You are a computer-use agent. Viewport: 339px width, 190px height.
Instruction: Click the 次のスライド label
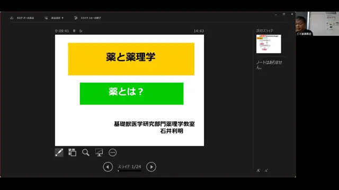coord(265,31)
